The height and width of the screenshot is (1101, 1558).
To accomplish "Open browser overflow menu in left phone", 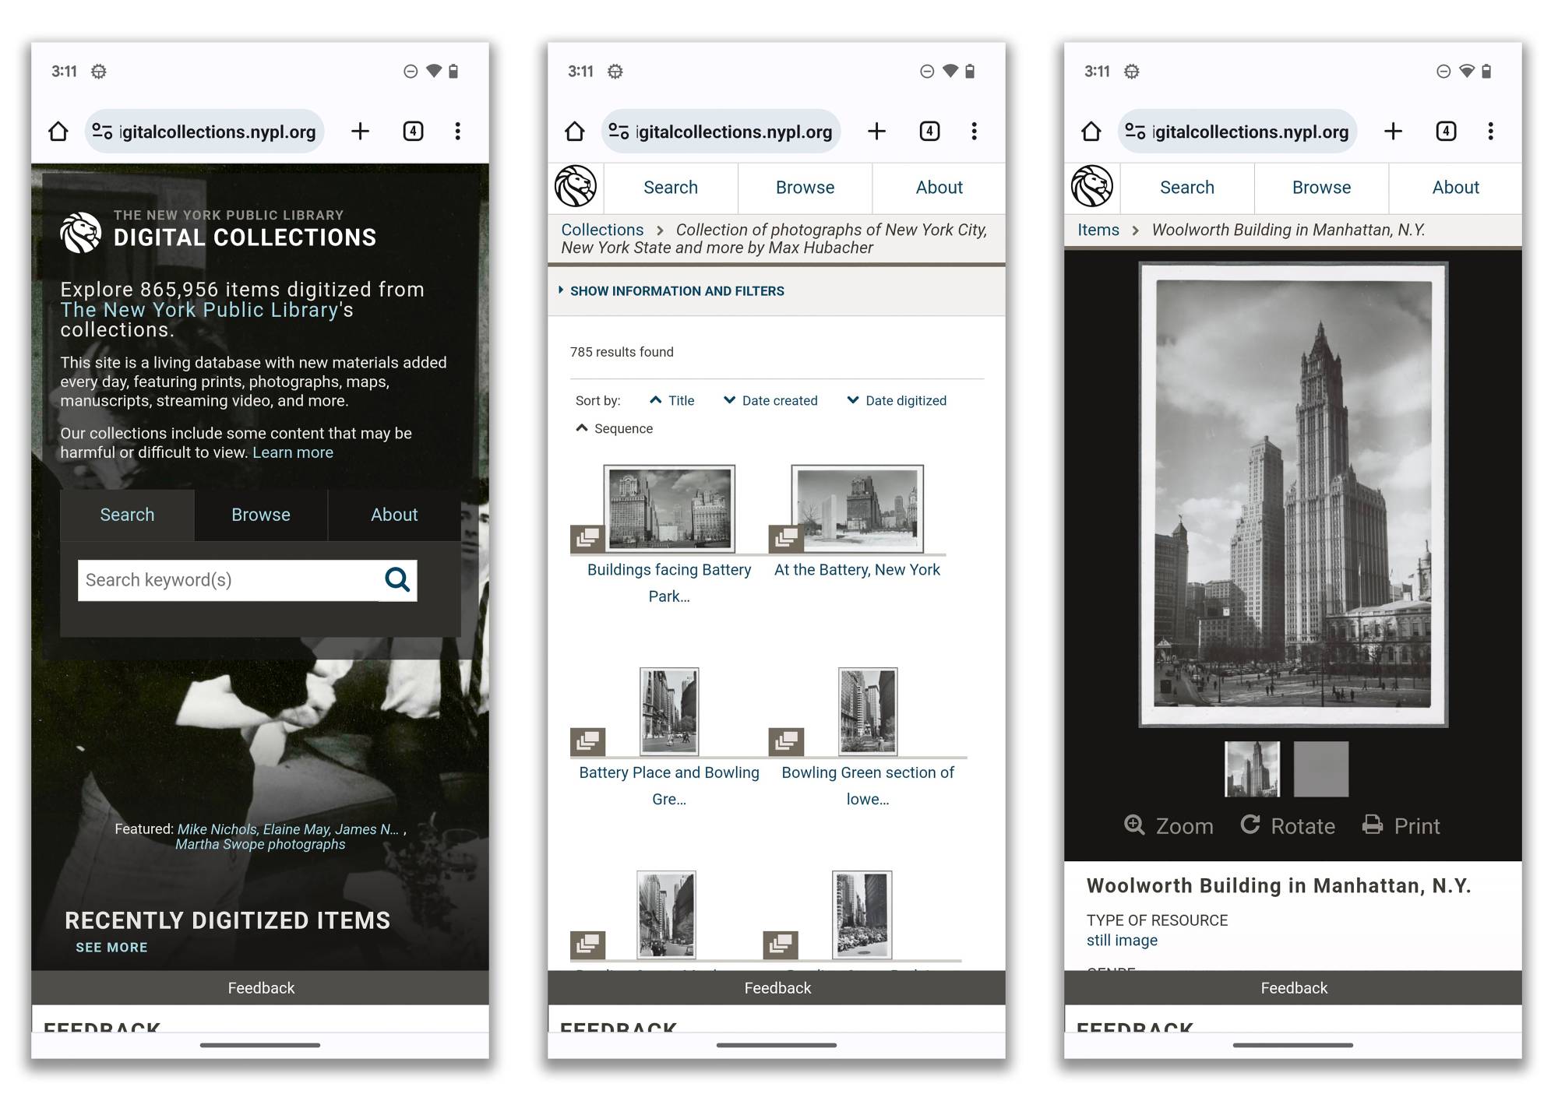I will coord(458,131).
